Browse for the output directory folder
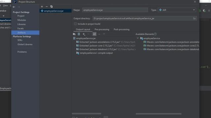 pos(194,18)
